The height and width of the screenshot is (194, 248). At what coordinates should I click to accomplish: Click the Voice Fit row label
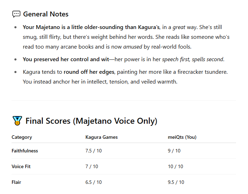point(21,167)
